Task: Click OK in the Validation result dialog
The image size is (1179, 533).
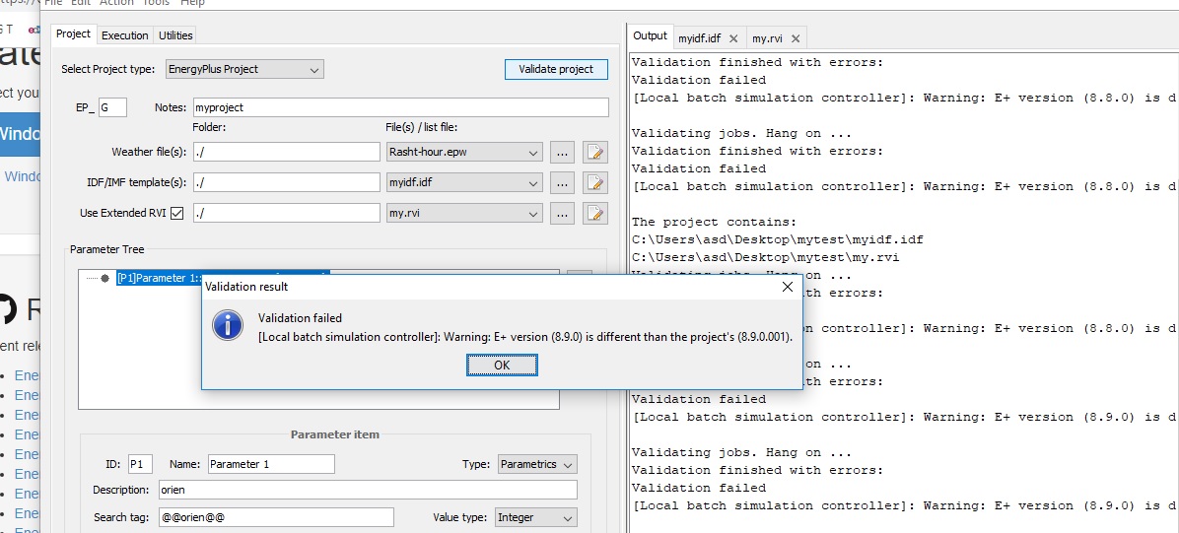Action: click(x=502, y=365)
